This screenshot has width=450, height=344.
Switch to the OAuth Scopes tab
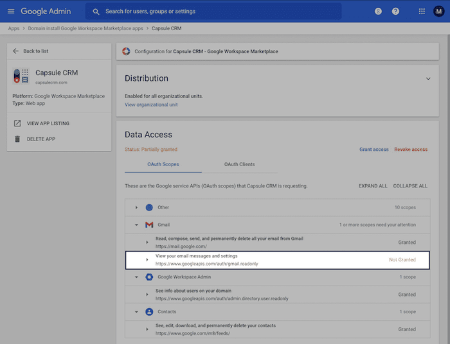coord(163,164)
